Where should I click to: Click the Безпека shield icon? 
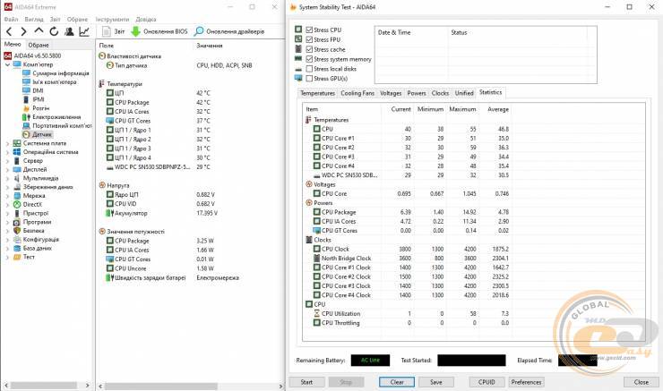coord(17,231)
